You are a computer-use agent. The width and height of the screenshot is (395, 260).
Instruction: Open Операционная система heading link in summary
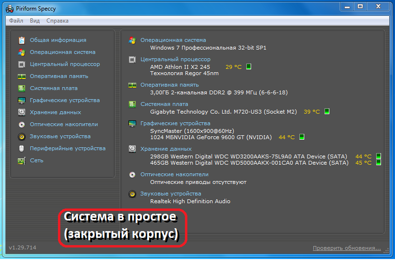(173, 40)
